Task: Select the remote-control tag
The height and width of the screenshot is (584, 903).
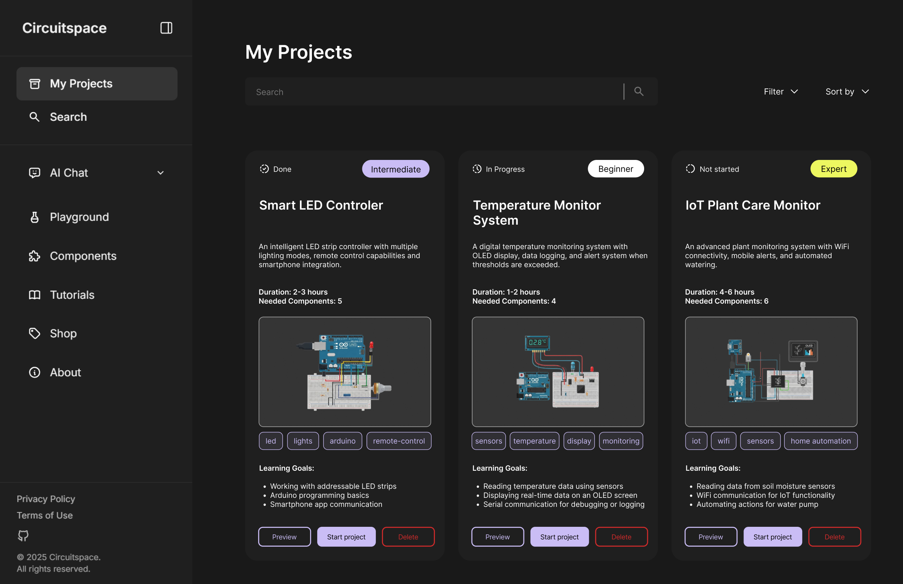Action: (399, 441)
